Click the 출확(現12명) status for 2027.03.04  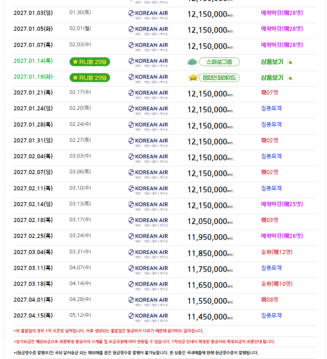pos(277,252)
